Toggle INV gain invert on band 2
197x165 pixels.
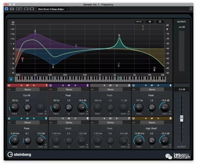[87, 112]
